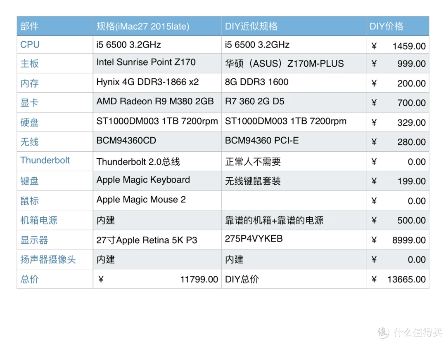Viewport: 446px width, 343px height.
Task: Click the 8999.00 price cell
Action: coord(398,240)
